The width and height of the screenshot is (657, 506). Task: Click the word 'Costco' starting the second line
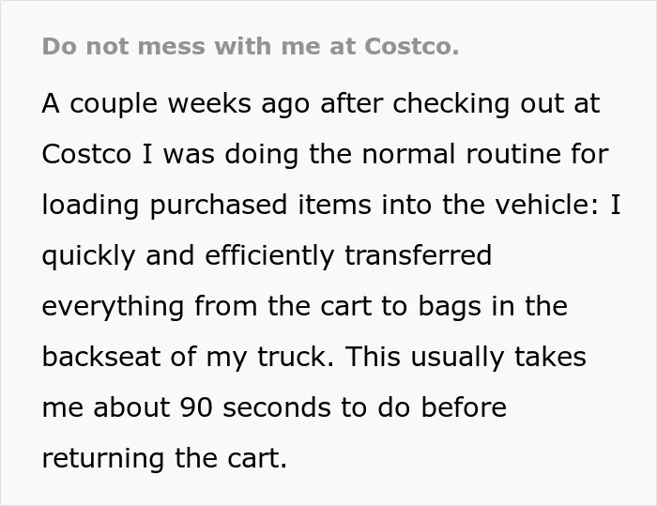coord(86,154)
